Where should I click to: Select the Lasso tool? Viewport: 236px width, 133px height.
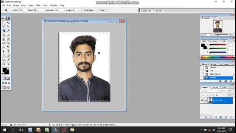[4, 27]
